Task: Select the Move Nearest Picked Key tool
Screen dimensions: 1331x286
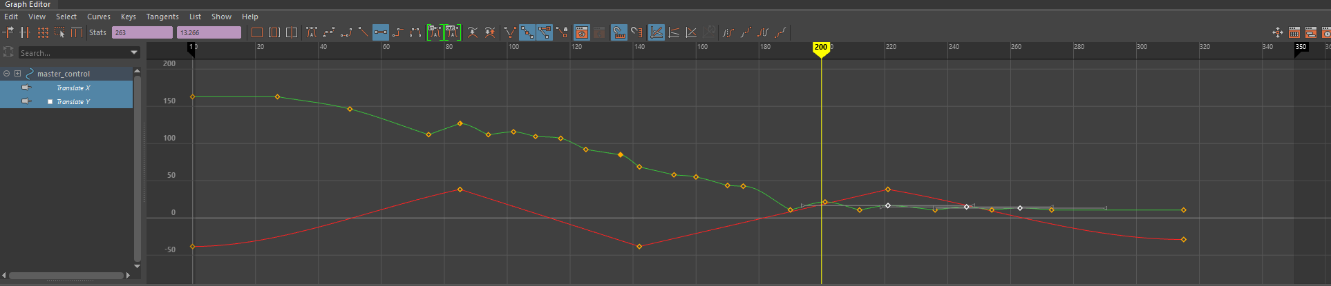Action: point(8,32)
